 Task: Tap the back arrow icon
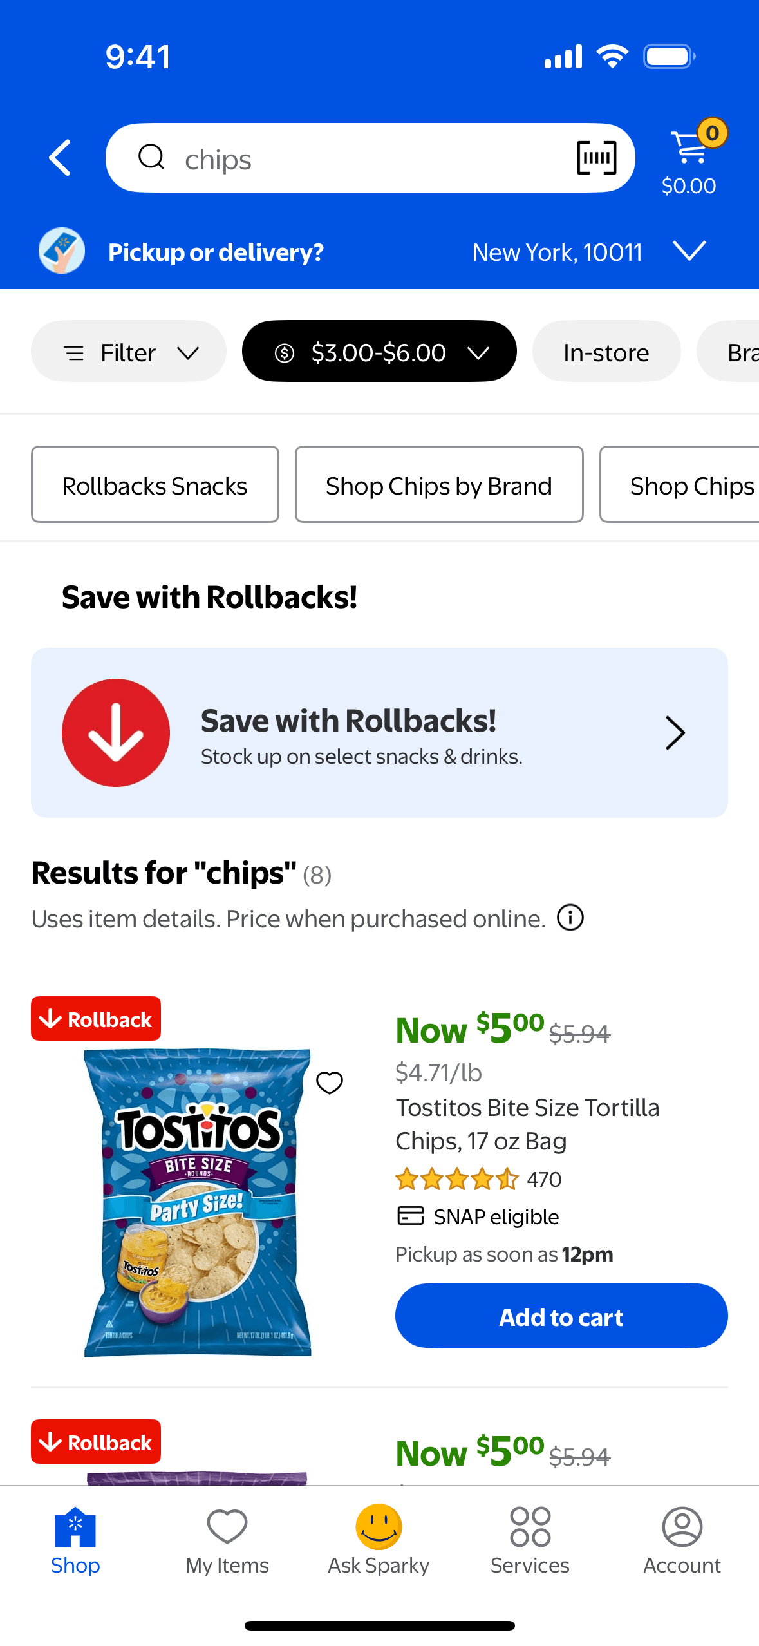61,158
